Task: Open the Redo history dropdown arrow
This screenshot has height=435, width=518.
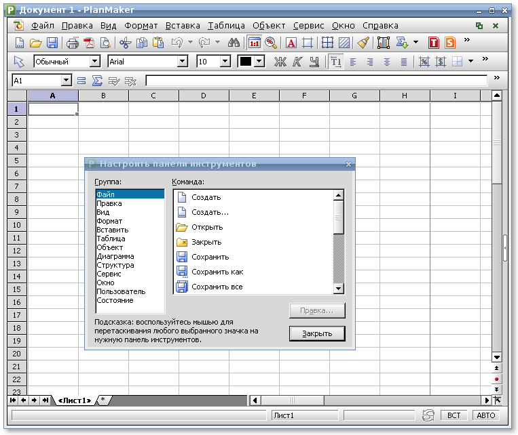Action: click(x=217, y=43)
